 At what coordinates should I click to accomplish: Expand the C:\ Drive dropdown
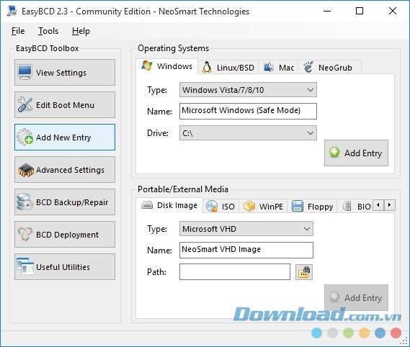pyautogui.click(x=248, y=133)
